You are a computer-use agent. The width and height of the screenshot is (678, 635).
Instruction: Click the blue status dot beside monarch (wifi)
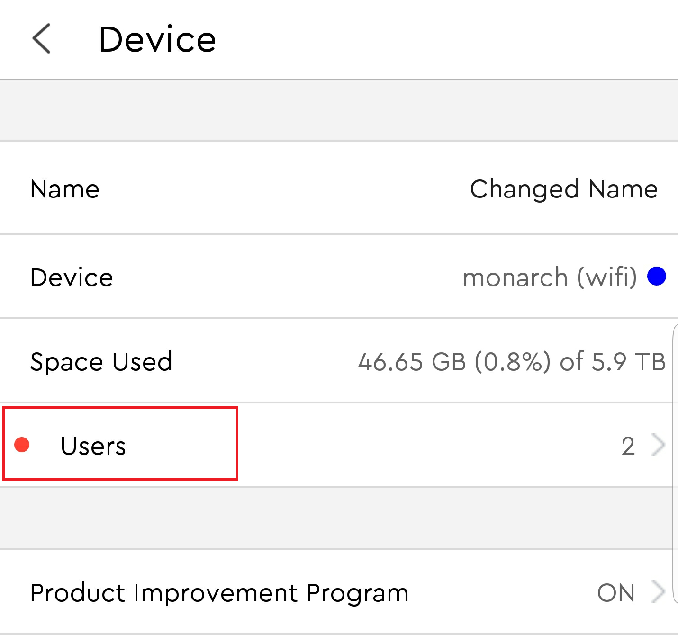click(x=657, y=276)
